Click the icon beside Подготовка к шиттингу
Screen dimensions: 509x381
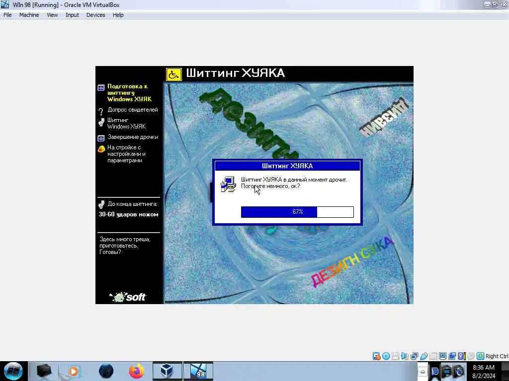101,87
